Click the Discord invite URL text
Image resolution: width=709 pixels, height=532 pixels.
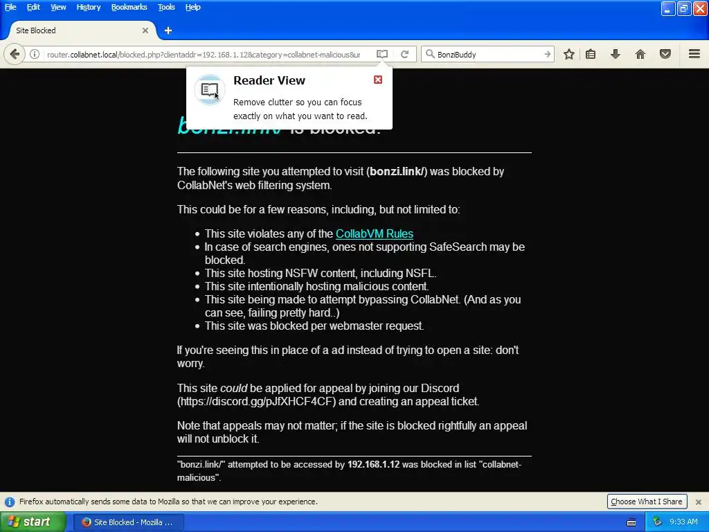(x=258, y=401)
